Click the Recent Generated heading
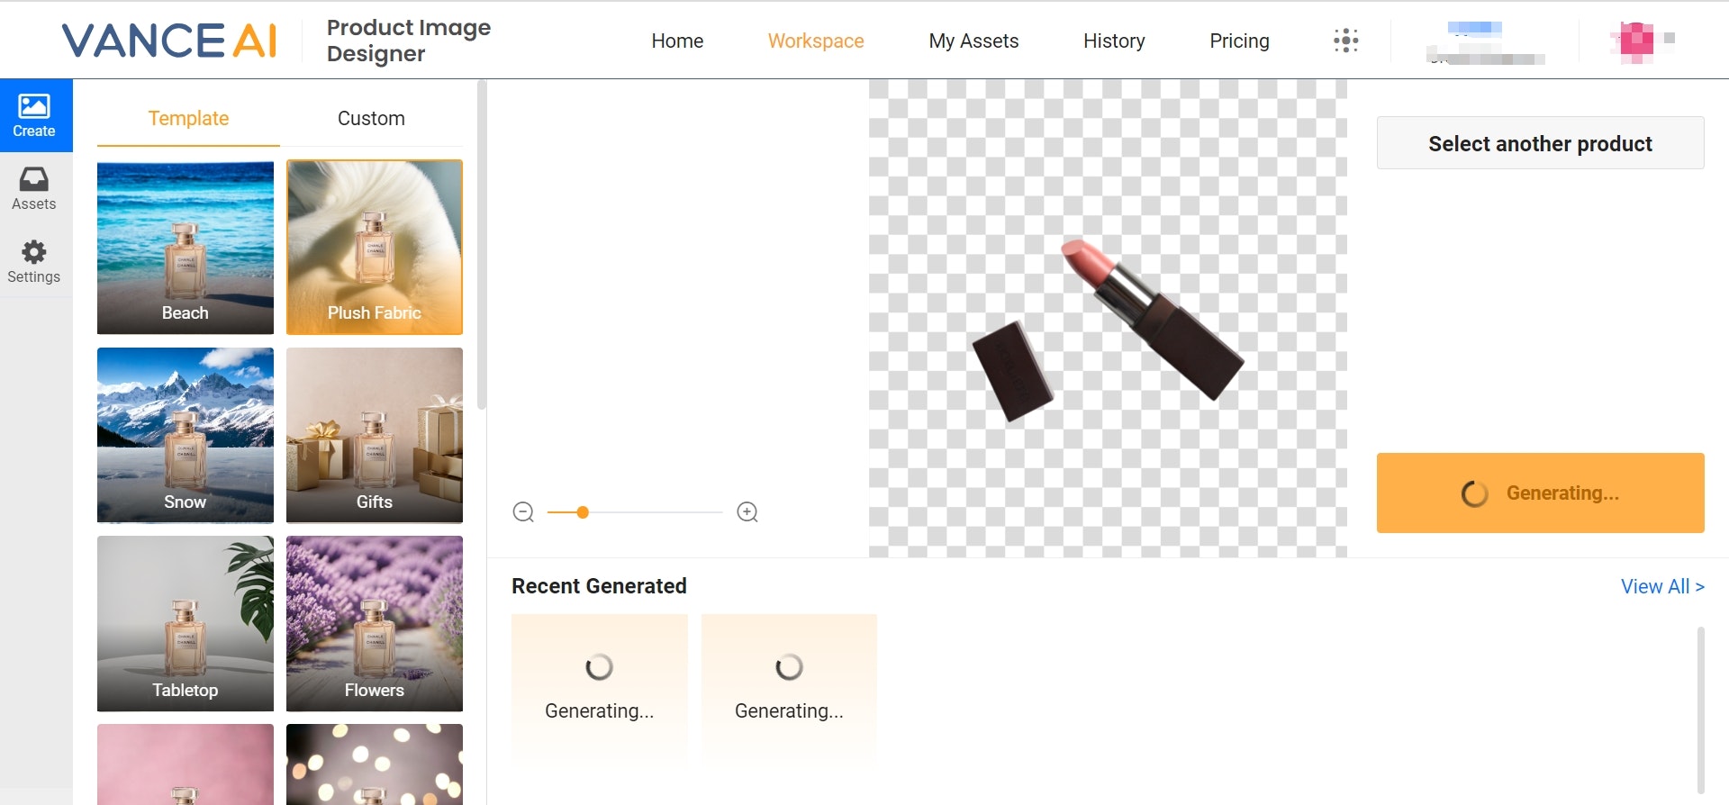 click(599, 586)
